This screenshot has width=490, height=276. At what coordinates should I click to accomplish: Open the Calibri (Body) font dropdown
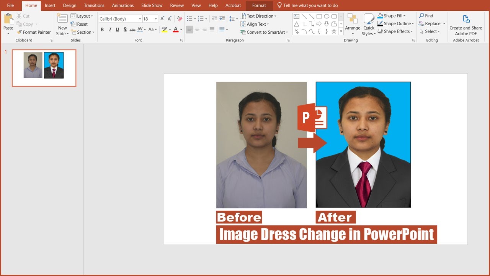[x=140, y=19]
